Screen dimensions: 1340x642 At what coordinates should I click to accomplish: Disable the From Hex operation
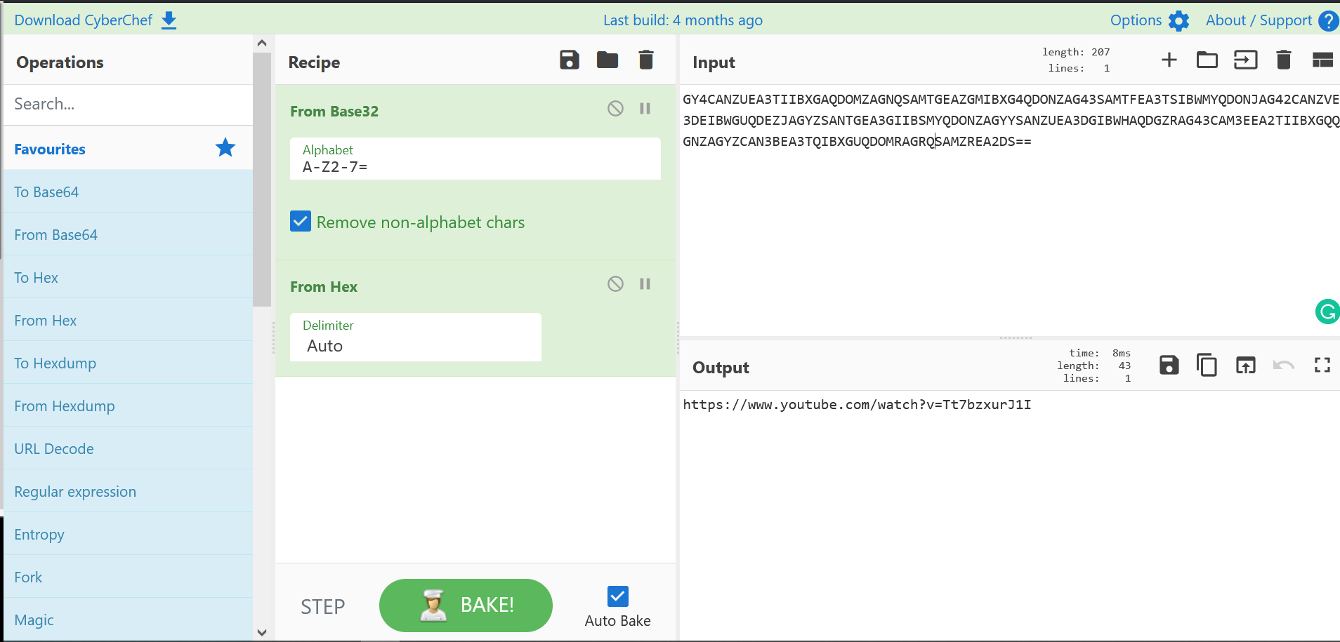(x=615, y=283)
